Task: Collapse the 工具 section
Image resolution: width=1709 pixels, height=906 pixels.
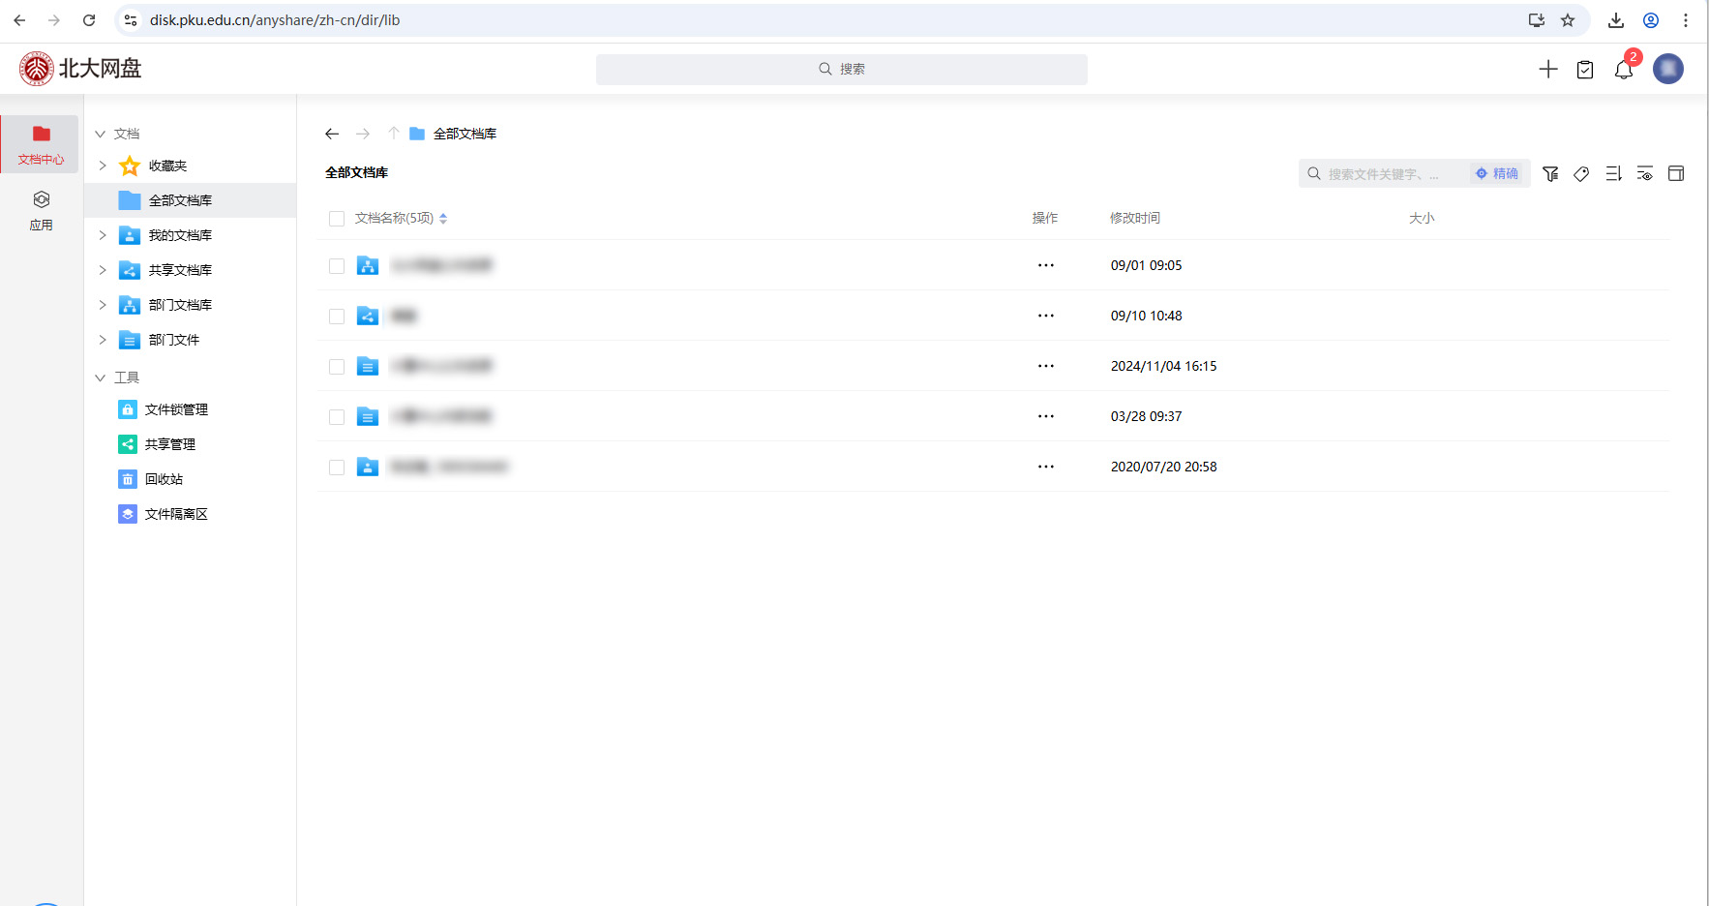Action: coord(101,377)
